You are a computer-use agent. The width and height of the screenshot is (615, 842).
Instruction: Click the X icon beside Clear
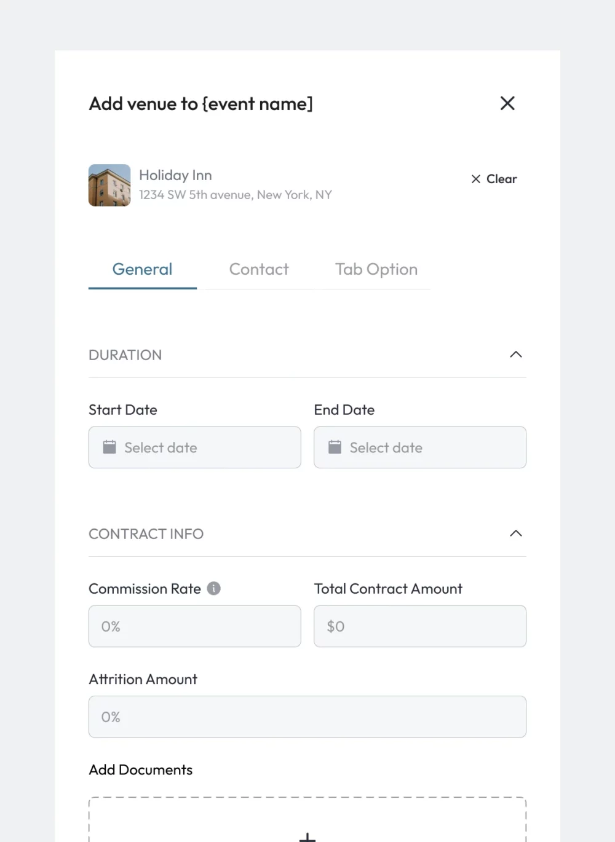(475, 179)
